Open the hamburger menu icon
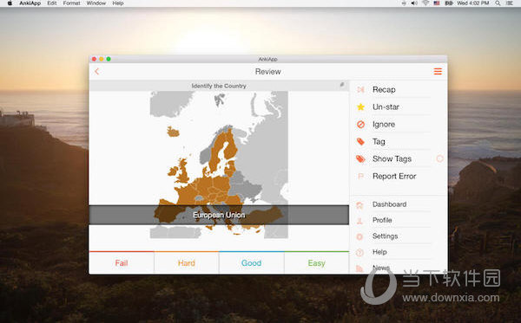This screenshot has height=323, width=521. click(438, 71)
